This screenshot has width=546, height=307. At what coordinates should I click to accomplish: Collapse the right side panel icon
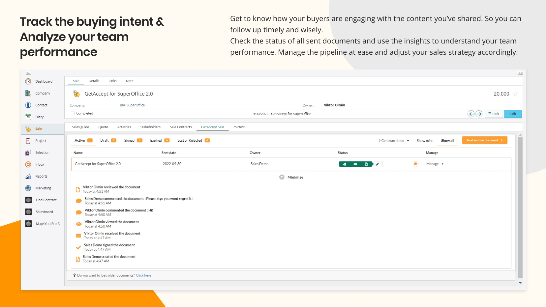click(520, 73)
